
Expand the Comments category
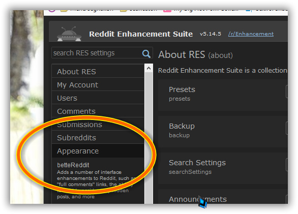pyautogui.click(x=98, y=111)
